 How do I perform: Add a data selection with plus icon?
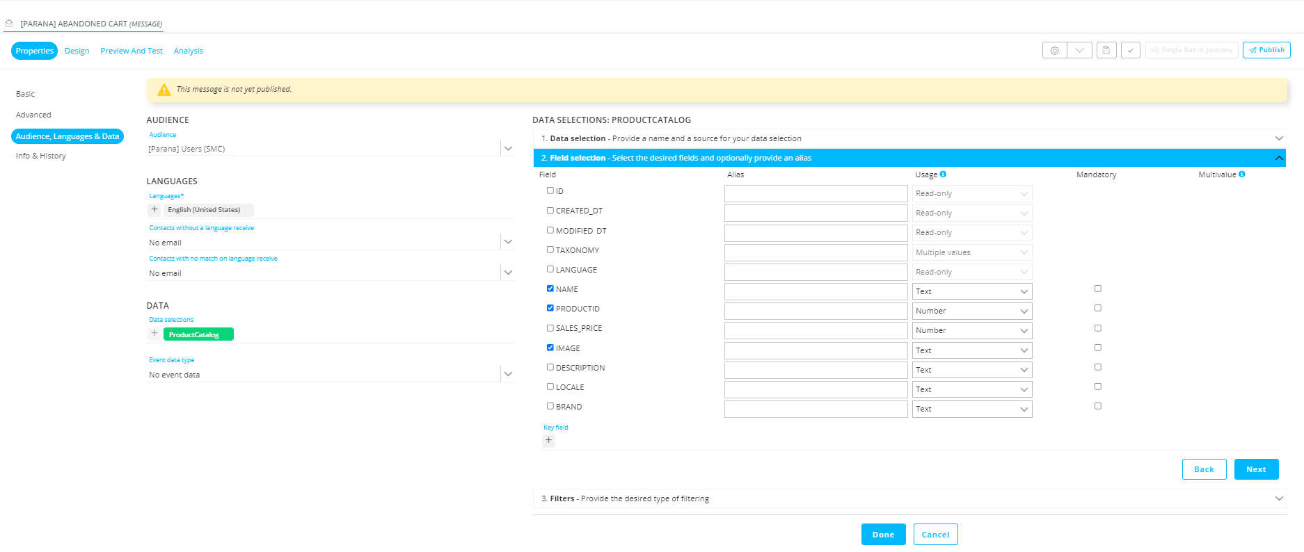[154, 334]
